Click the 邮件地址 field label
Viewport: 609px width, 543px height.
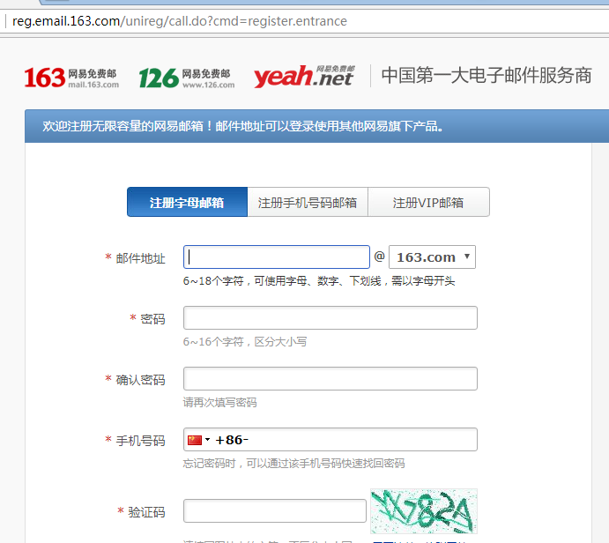click(x=140, y=258)
